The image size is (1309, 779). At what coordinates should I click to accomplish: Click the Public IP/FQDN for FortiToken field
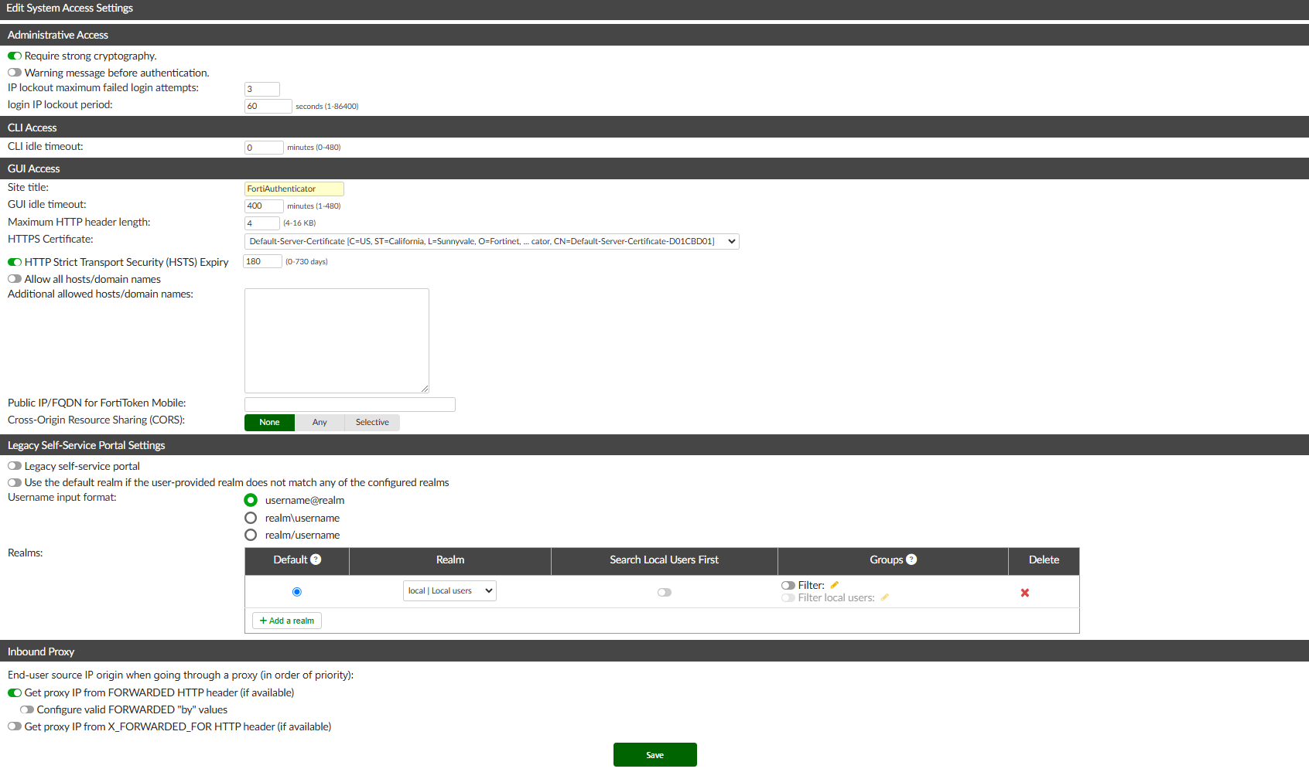pos(350,404)
